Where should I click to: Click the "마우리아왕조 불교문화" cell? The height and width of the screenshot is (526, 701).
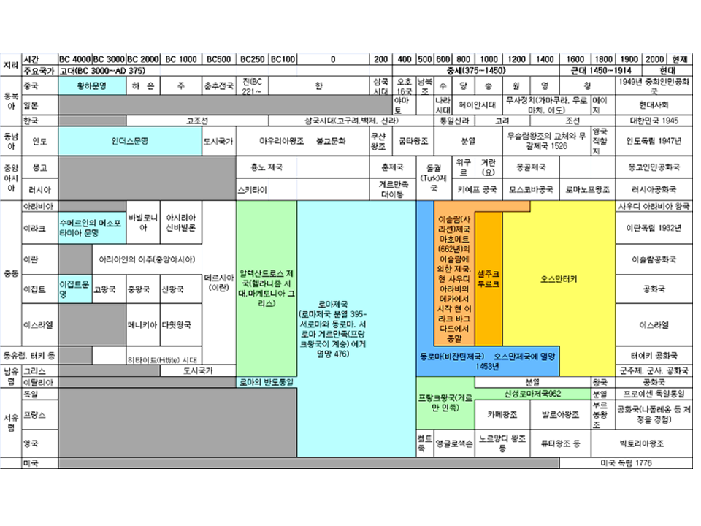pyautogui.click(x=302, y=141)
